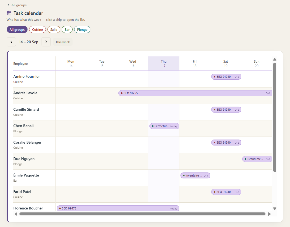Click the scroll left arrow

click(x=16, y=214)
